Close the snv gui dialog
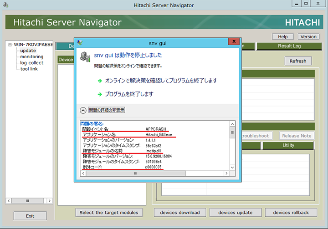The width and height of the screenshot is (328, 229). click(x=234, y=41)
